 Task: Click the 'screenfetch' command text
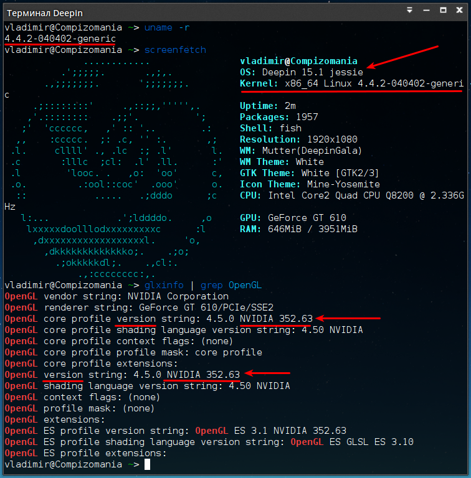pos(175,50)
